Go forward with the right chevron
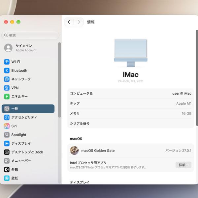The width and height of the screenshot is (198, 198). coord(79,22)
